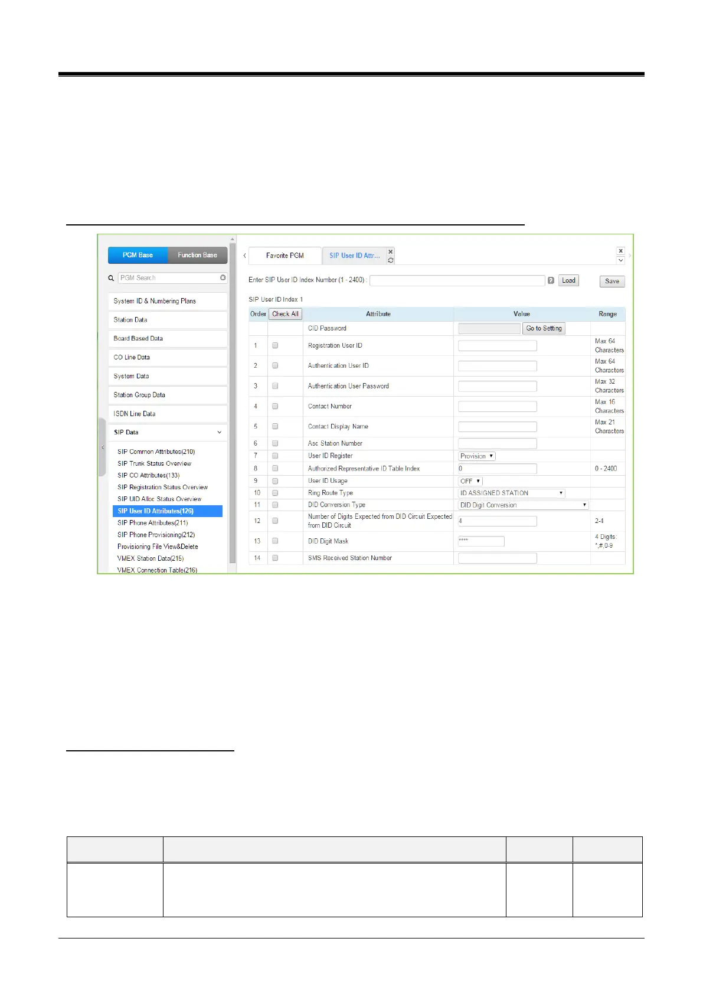Close the SIP User ID Attr tab
Viewport: 703px width, 994px height.
(391, 252)
